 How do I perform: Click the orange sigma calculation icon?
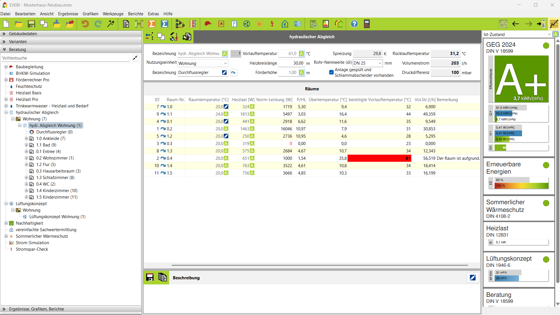(x=152, y=24)
